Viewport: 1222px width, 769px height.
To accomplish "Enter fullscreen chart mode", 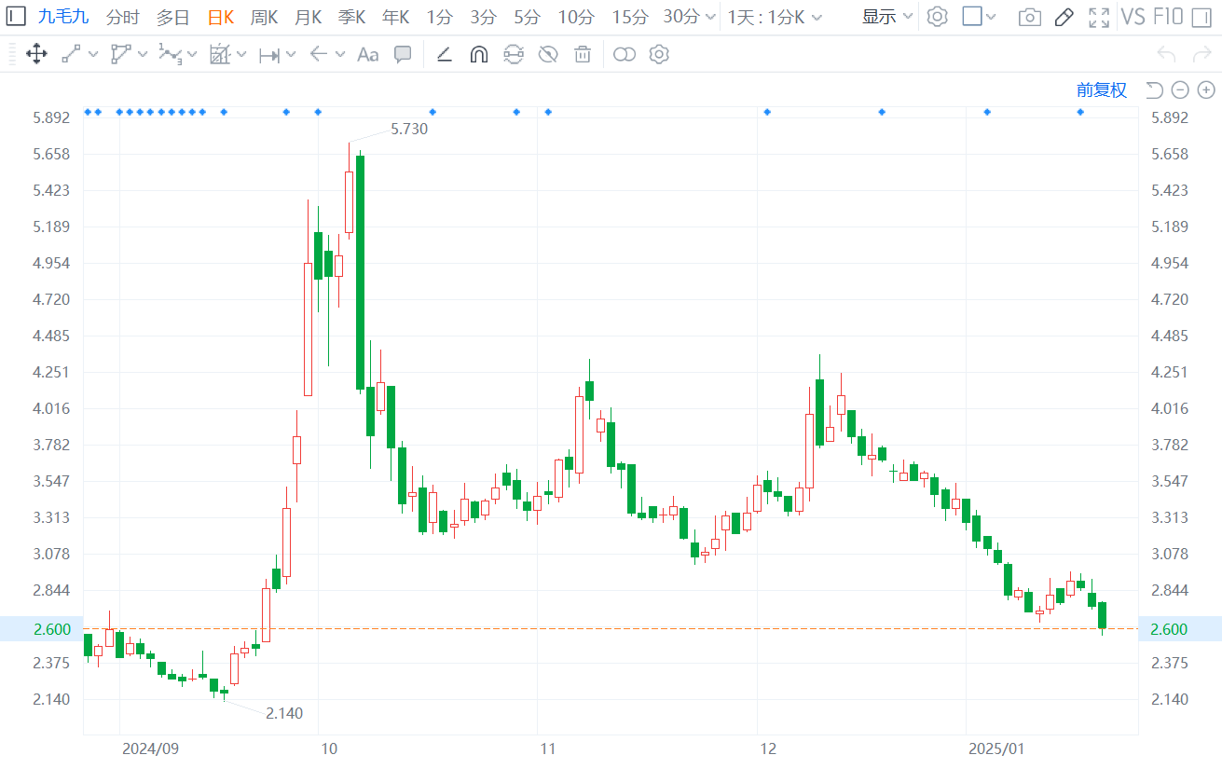I will (1099, 17).
